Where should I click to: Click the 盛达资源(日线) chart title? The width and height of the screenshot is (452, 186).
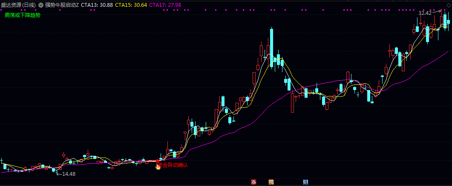[x=19, y=5]
